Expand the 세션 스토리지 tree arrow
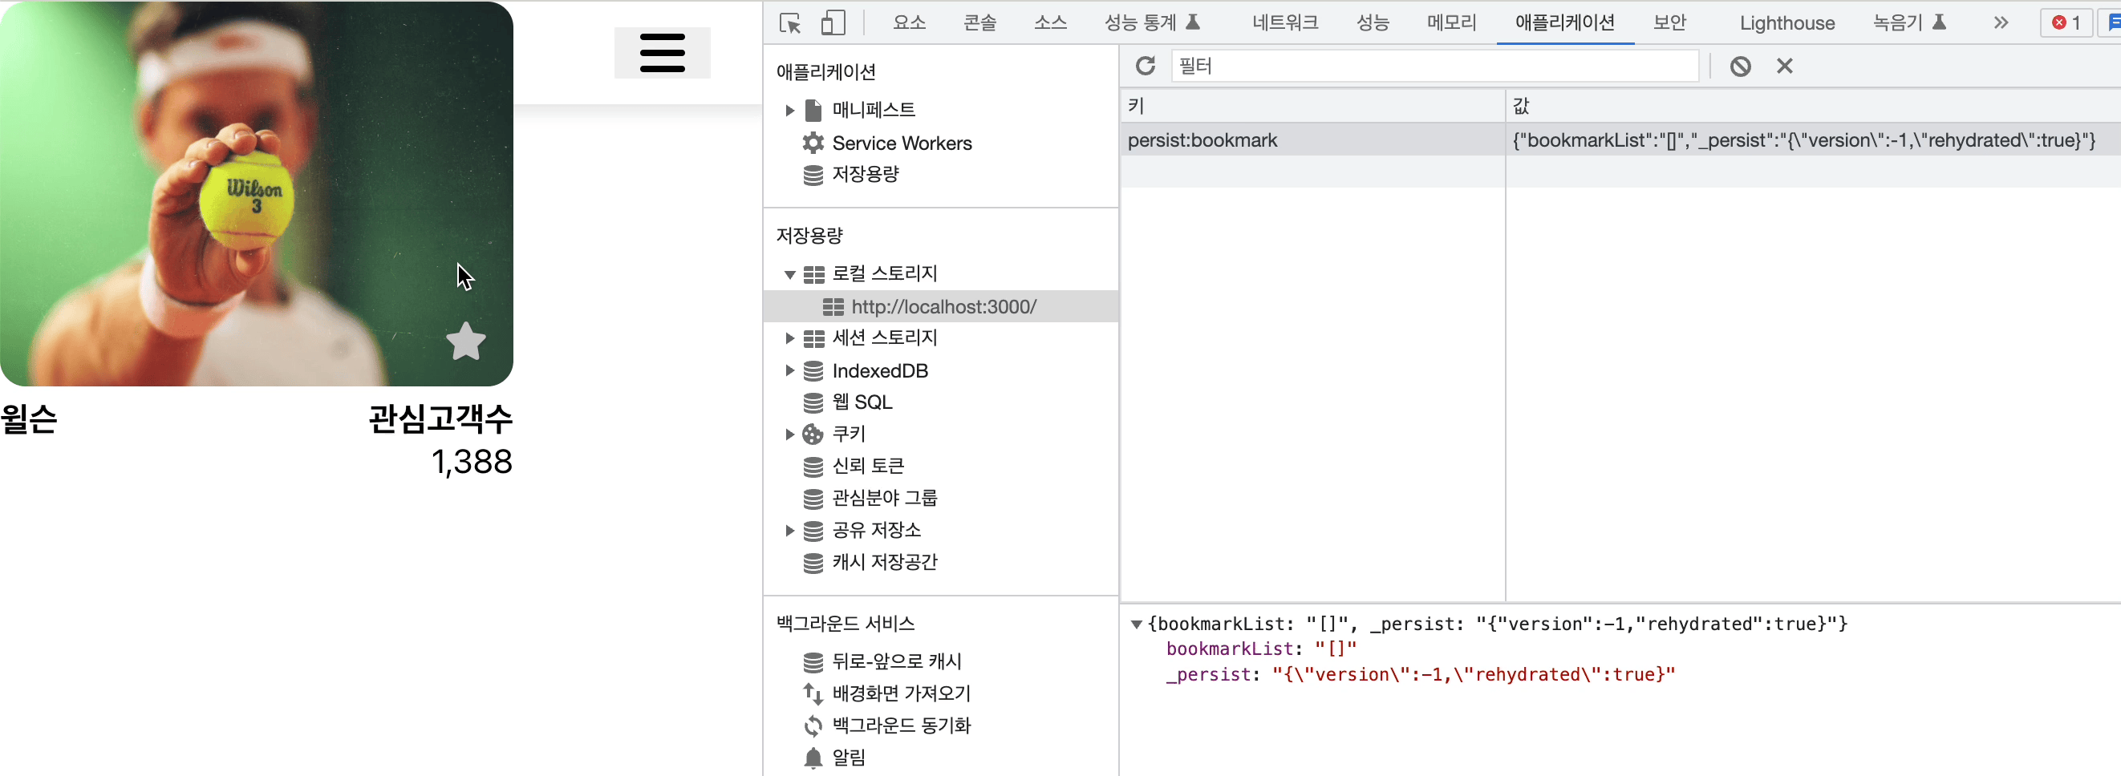Viewport: 2121px width, 776px height. coord(789,338)
